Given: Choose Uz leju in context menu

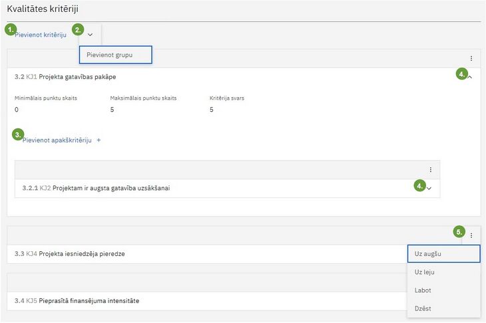Looking at the screenshot, I should (x=444, y=272).
